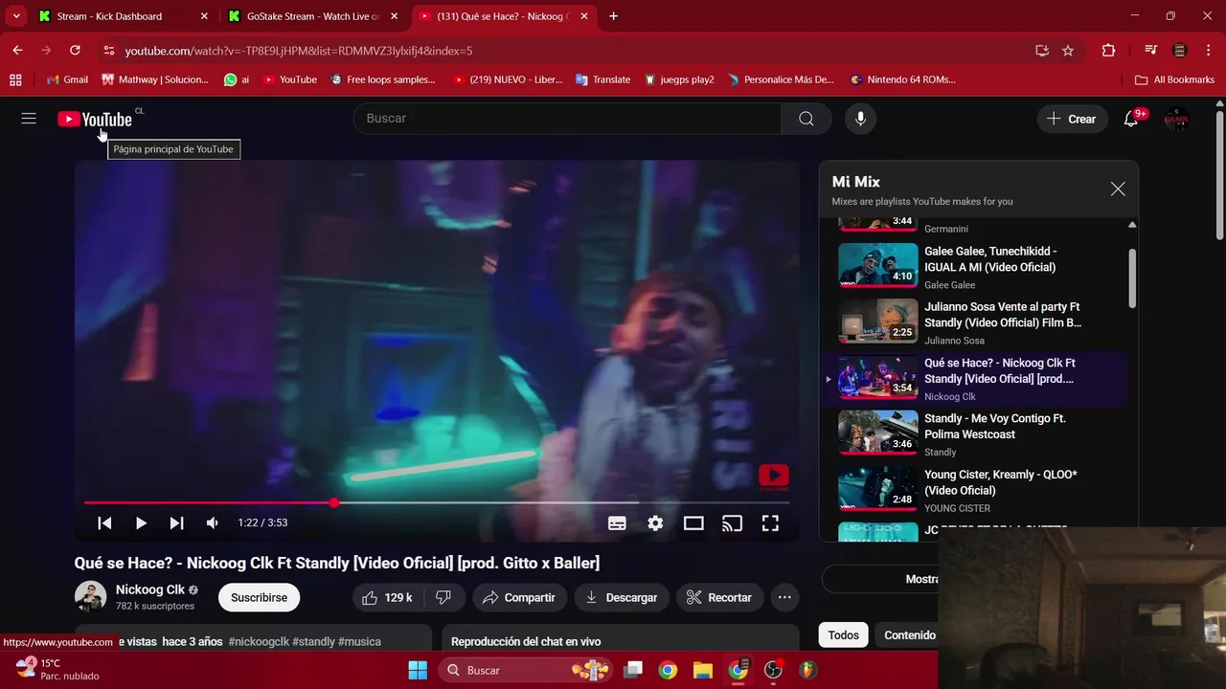Image resolution: width=1226 pixels, height=689 pixels.
Task: Go back with browser back arrow
Action: pos(17,51)
